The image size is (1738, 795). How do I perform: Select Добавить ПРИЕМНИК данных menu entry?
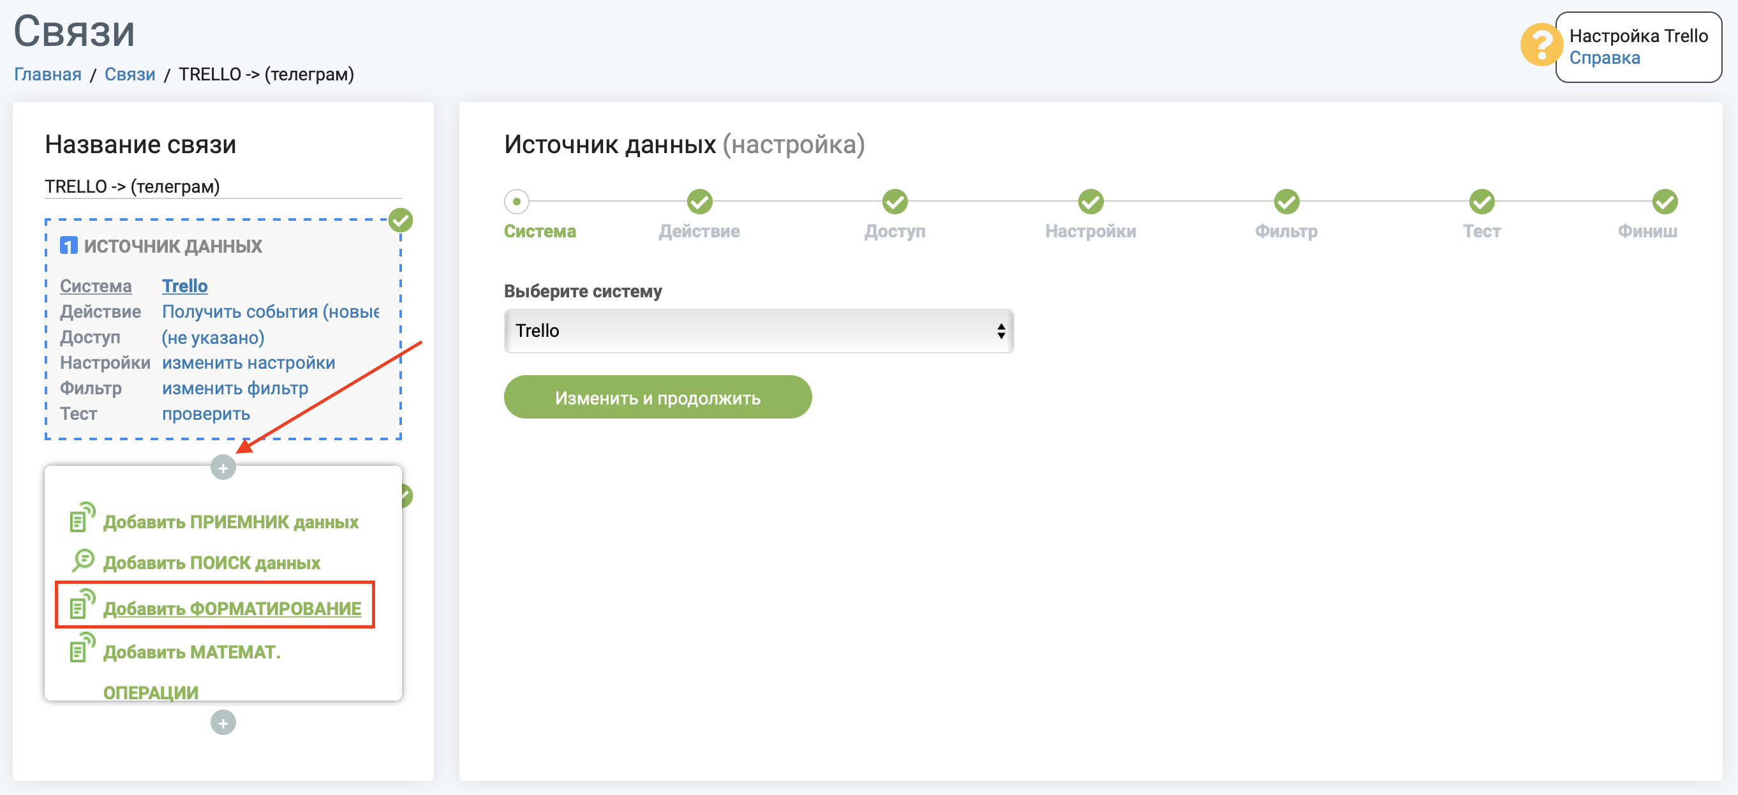coord(231,523)
